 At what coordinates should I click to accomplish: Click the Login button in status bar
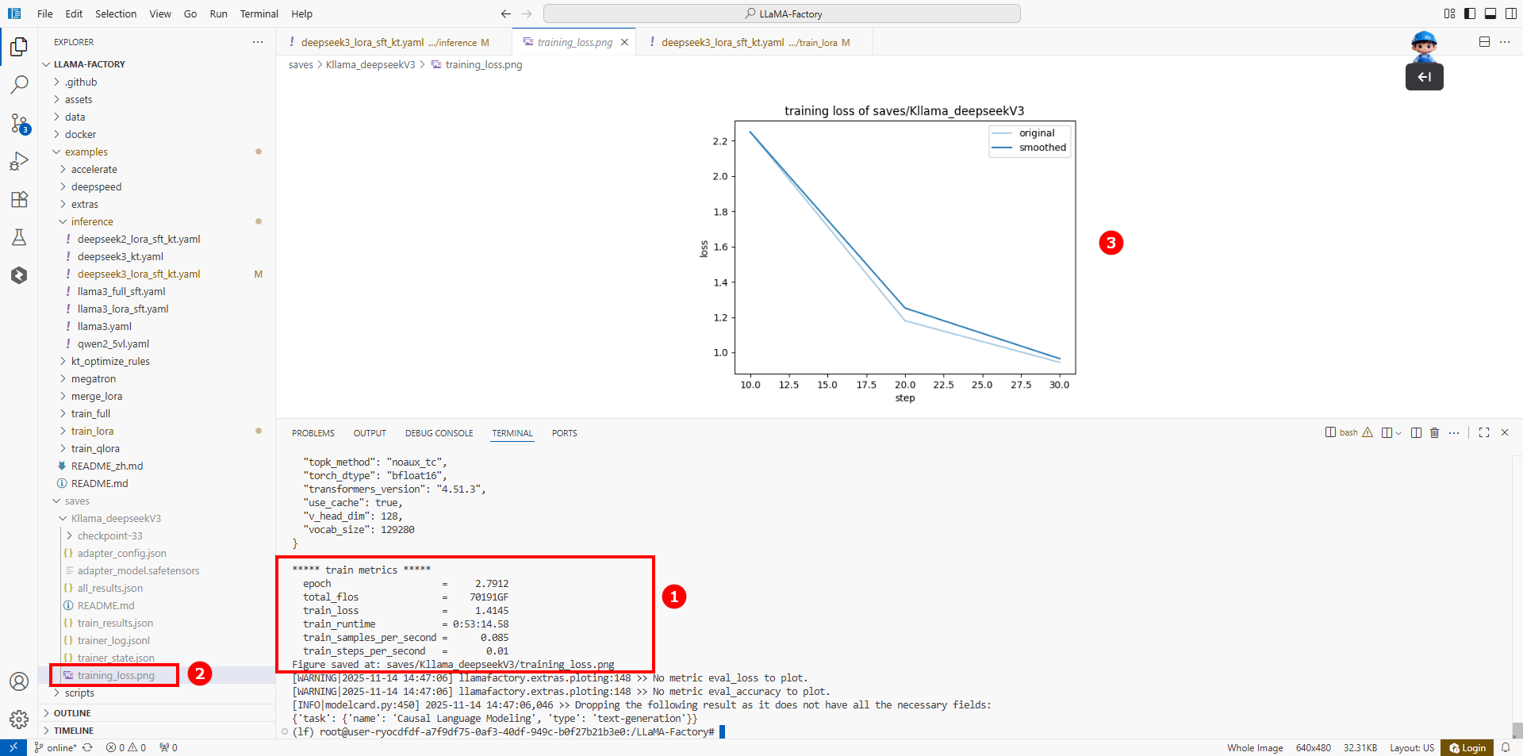coord(1467,748)
